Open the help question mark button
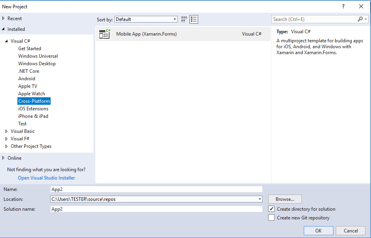 [343, 6]
